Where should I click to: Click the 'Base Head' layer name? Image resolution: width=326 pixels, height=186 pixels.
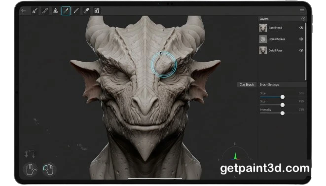(275, 28)
